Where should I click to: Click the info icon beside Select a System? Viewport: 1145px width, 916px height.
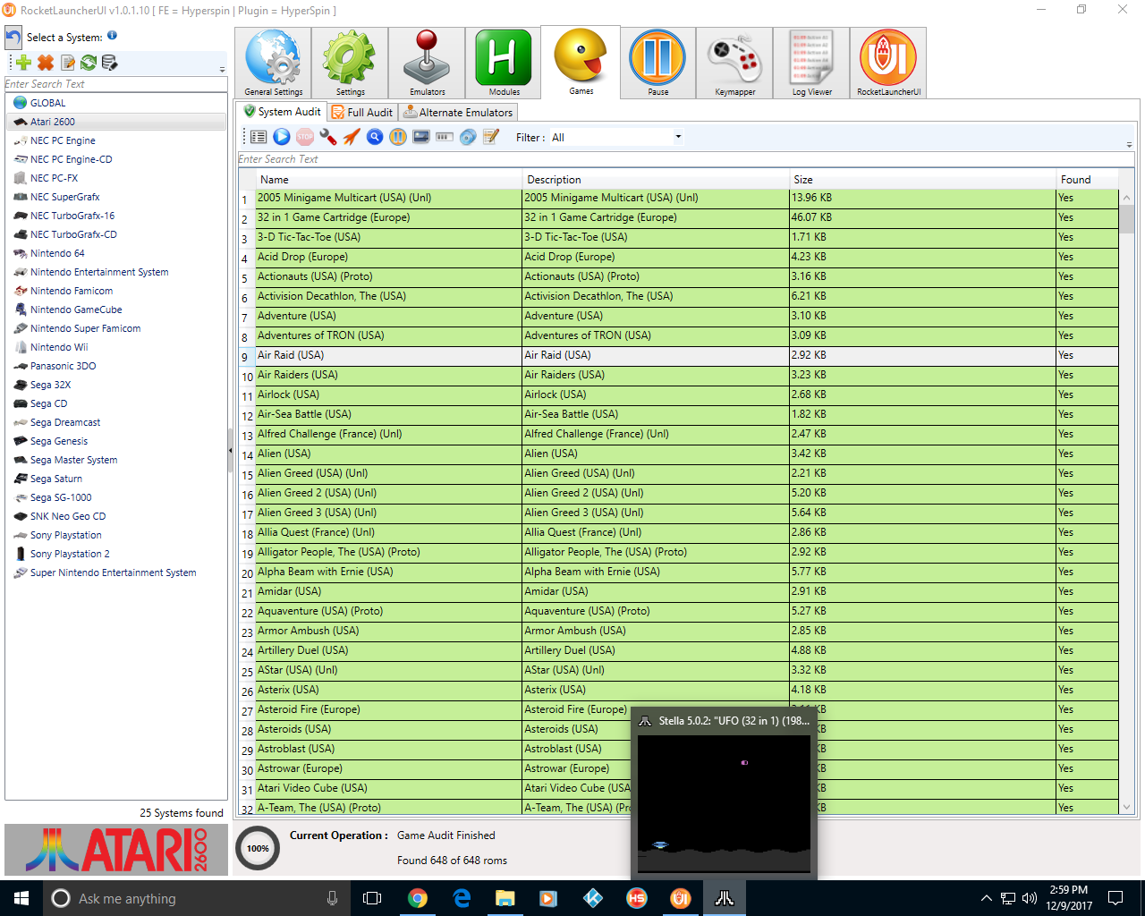[112, 36]
